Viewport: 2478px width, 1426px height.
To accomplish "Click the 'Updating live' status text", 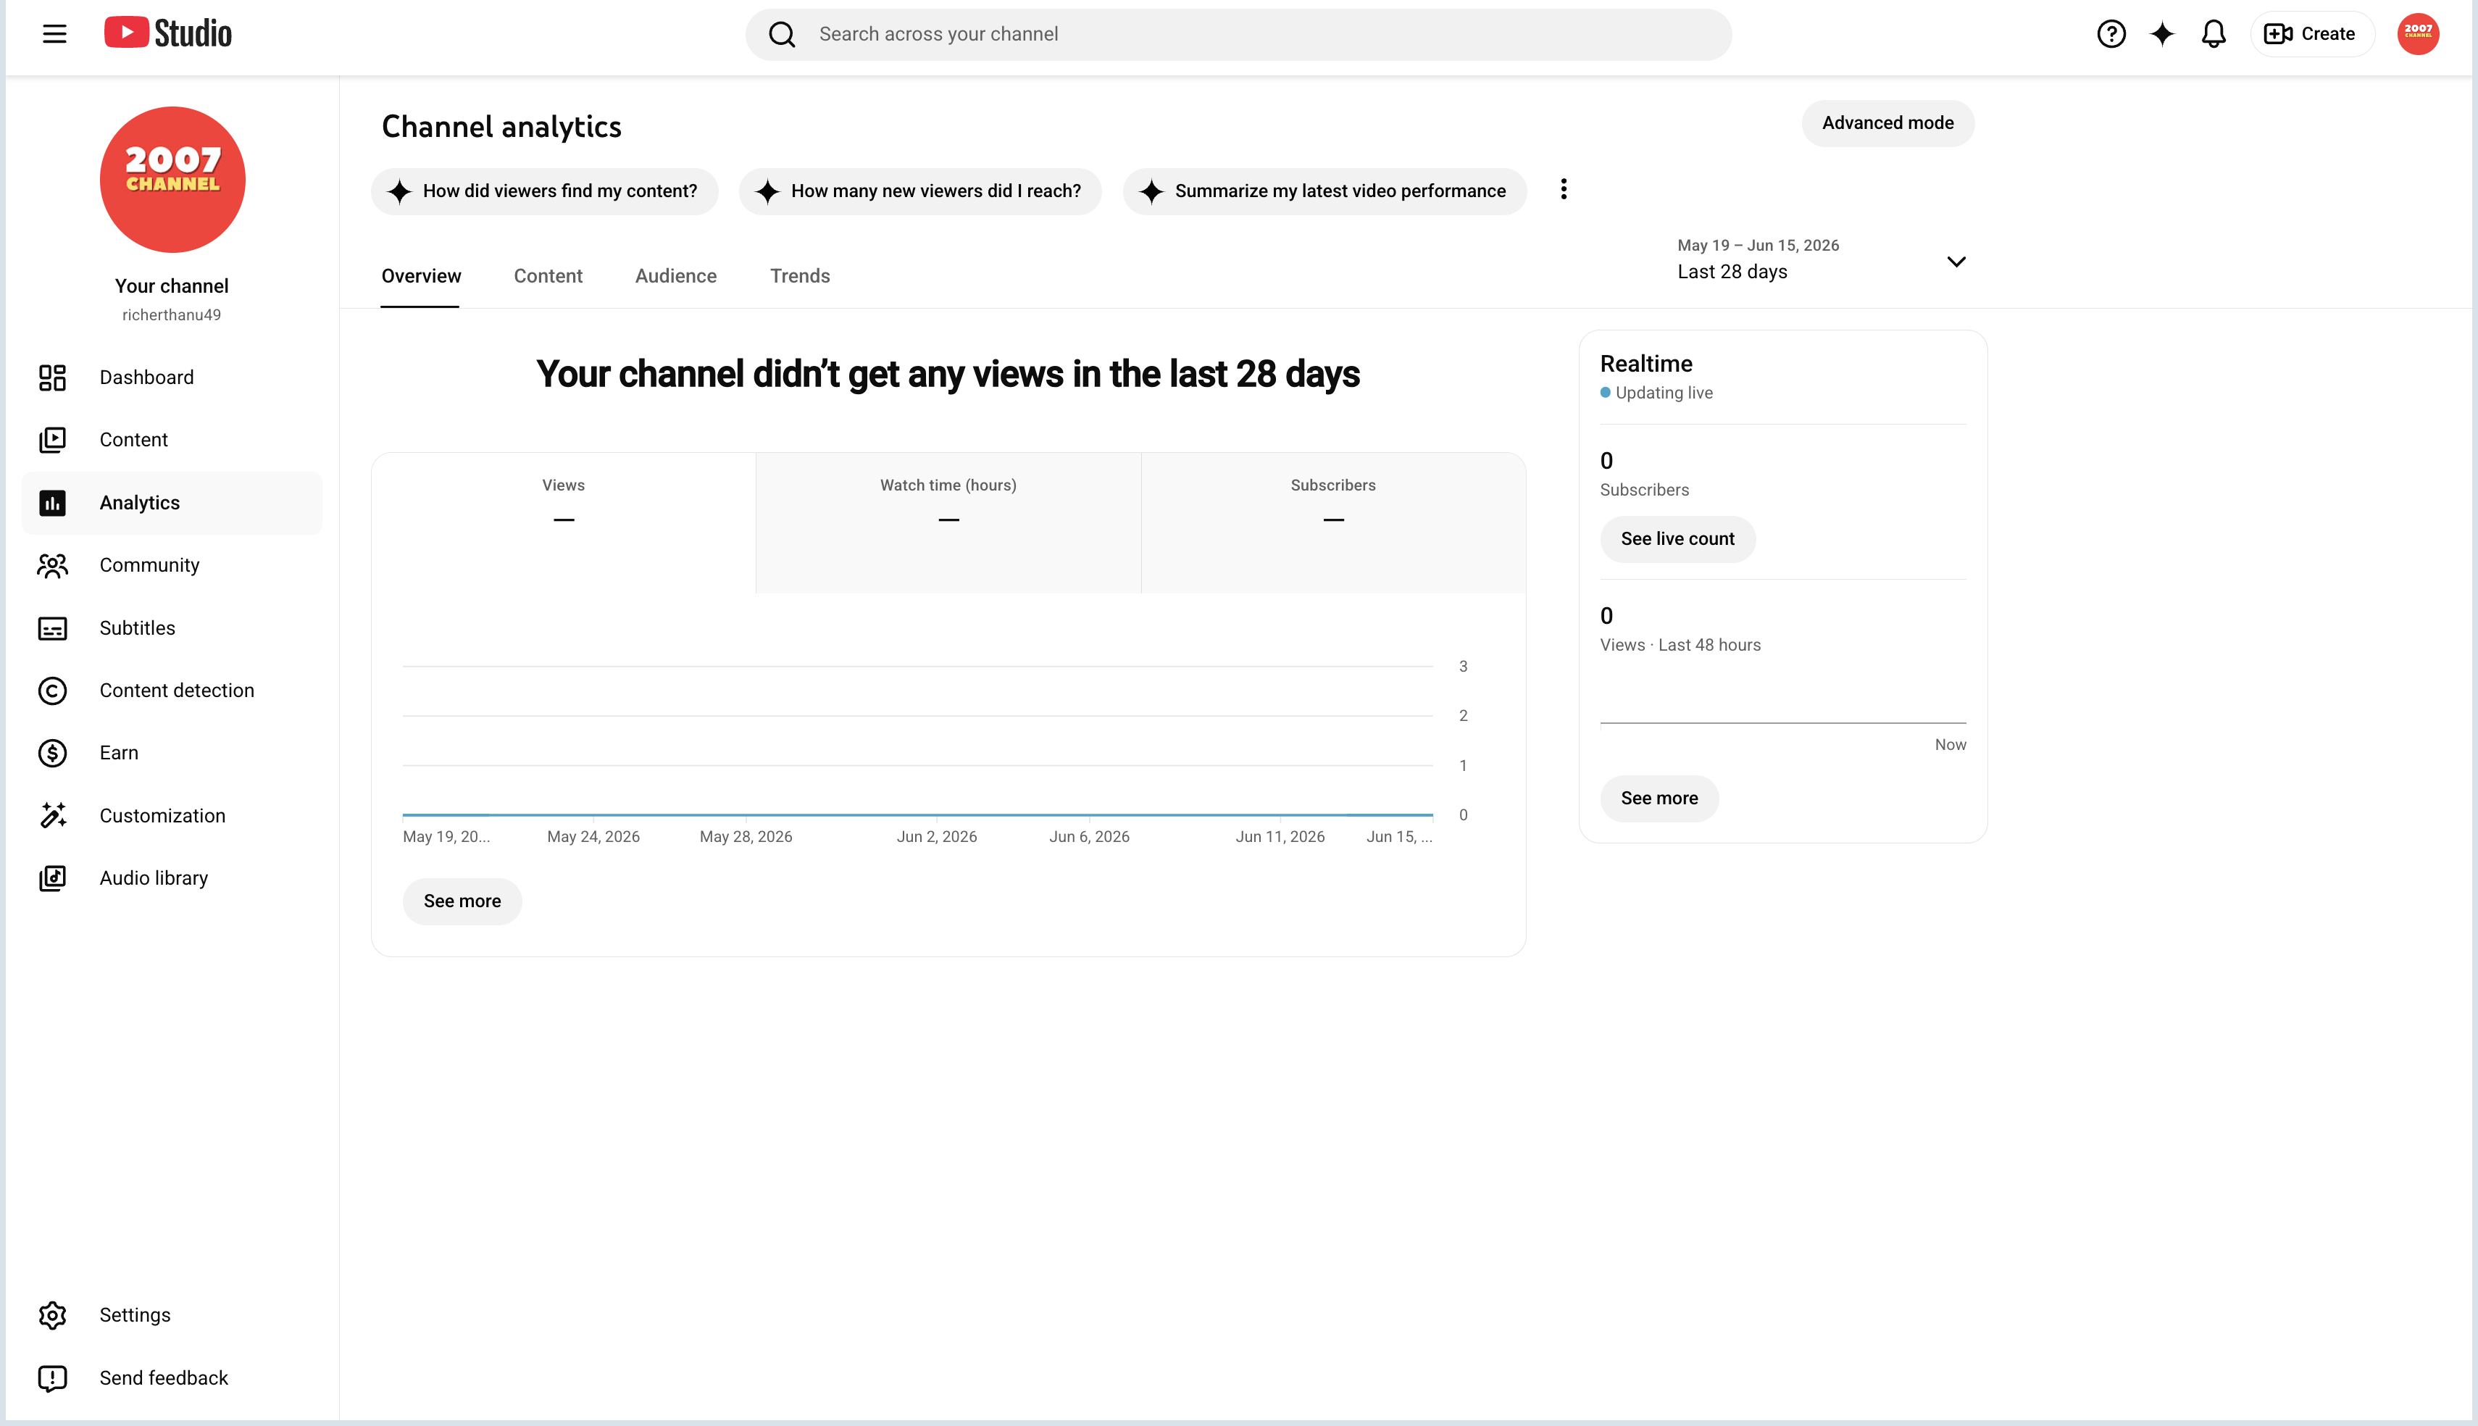I will pos(1664,393).
